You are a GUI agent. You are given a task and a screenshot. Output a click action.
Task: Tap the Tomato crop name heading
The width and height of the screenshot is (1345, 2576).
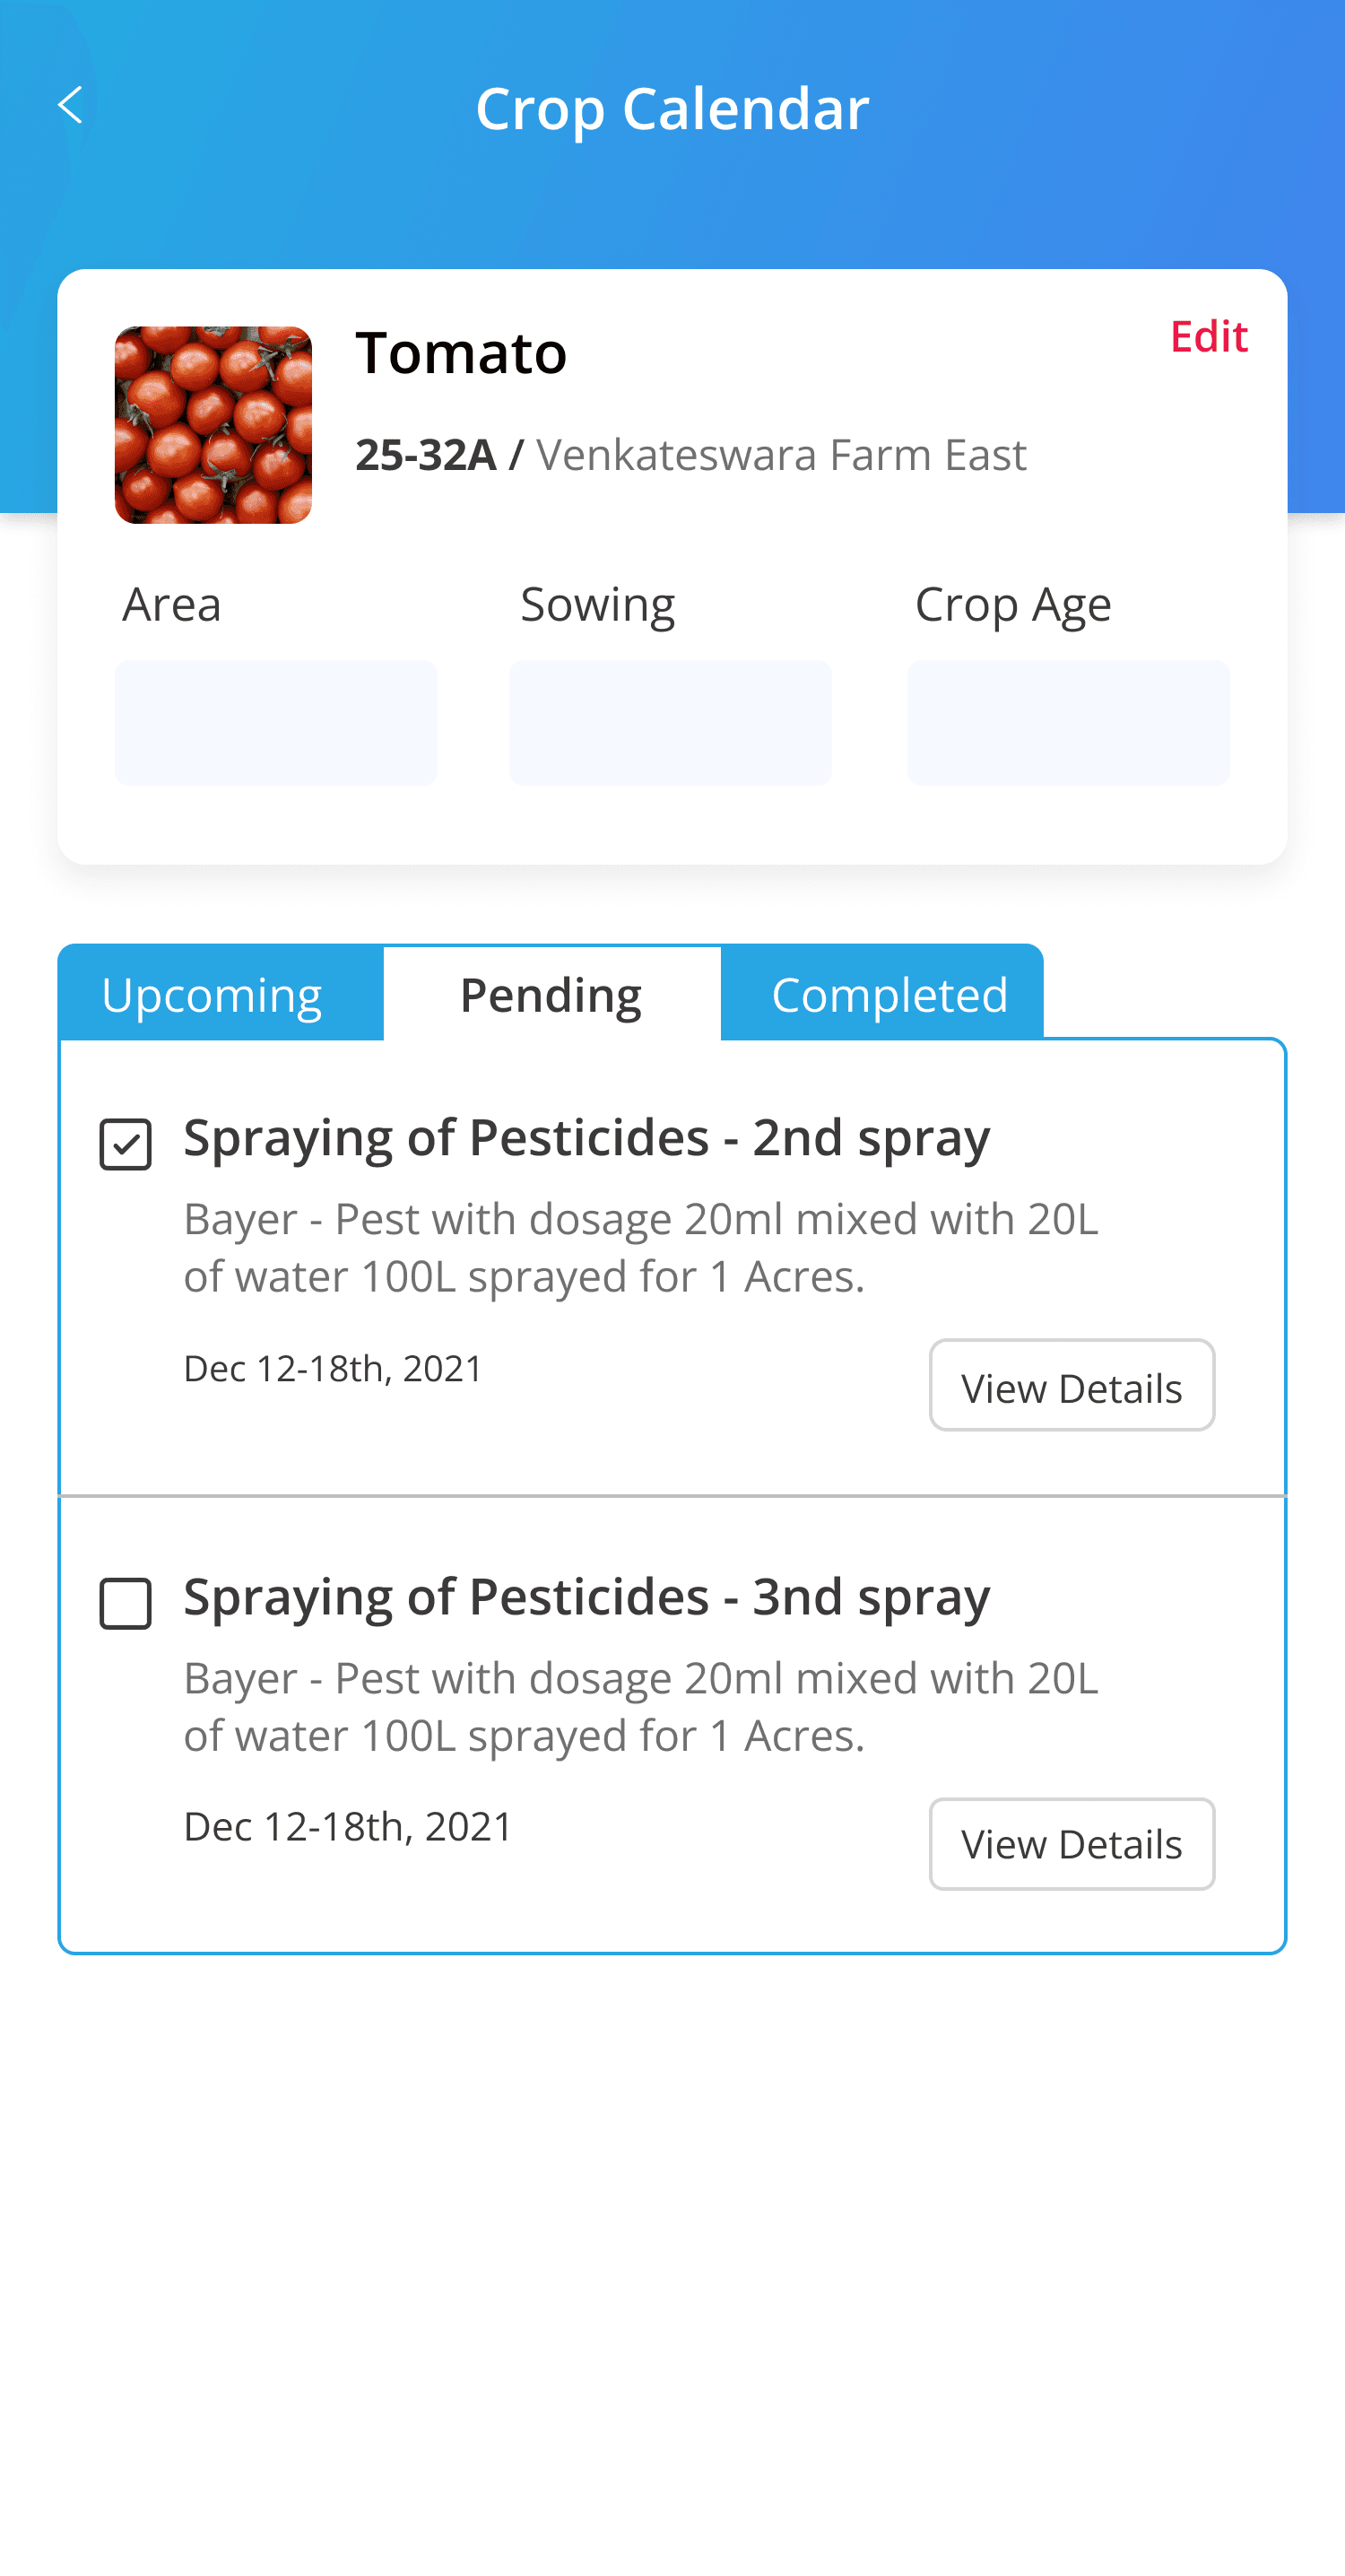(x=461, y=353)
